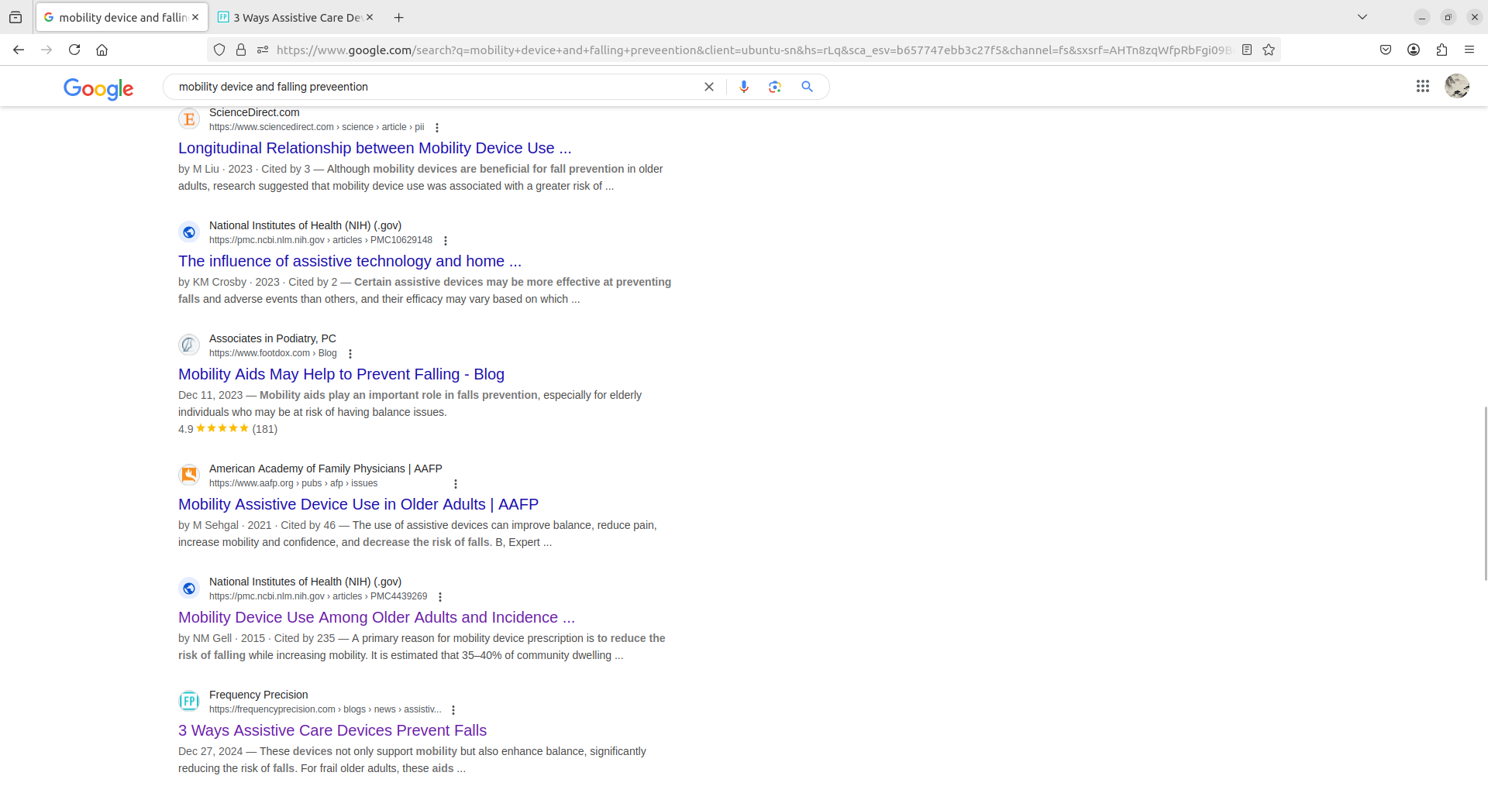Click American Academy of Family Physicians name
This screenshot has width=1488, height=793.
(325, 469)
